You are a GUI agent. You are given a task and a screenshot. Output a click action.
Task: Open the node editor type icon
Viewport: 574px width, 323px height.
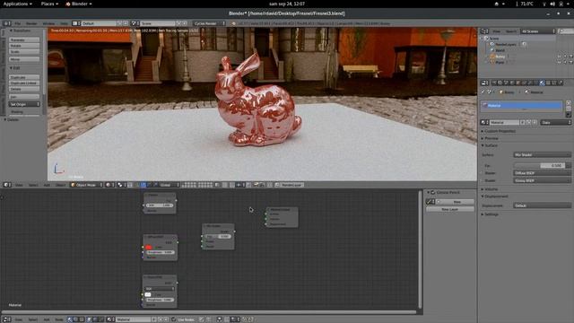6,319
